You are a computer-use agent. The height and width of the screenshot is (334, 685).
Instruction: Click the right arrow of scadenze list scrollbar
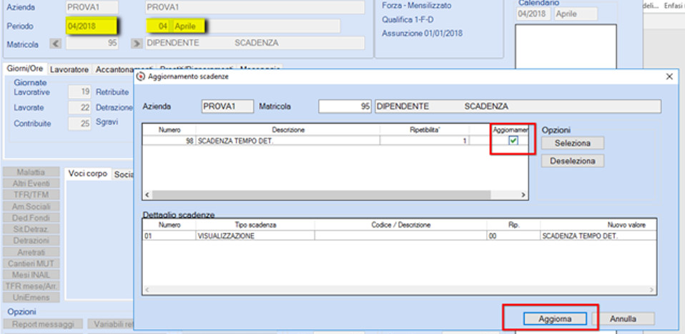click(x=523, y=195)
